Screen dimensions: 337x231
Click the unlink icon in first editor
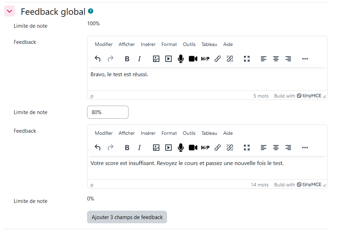[230, 59]
